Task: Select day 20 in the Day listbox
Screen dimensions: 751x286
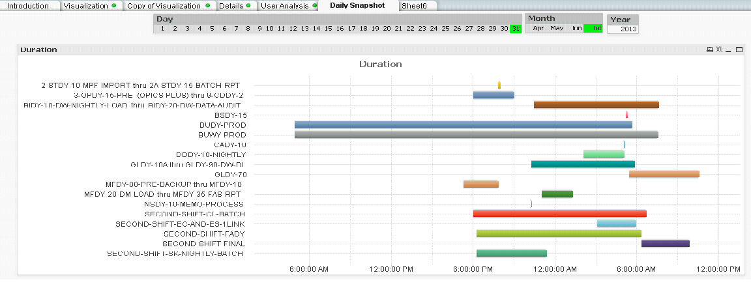Action: [x=387, y=29]
